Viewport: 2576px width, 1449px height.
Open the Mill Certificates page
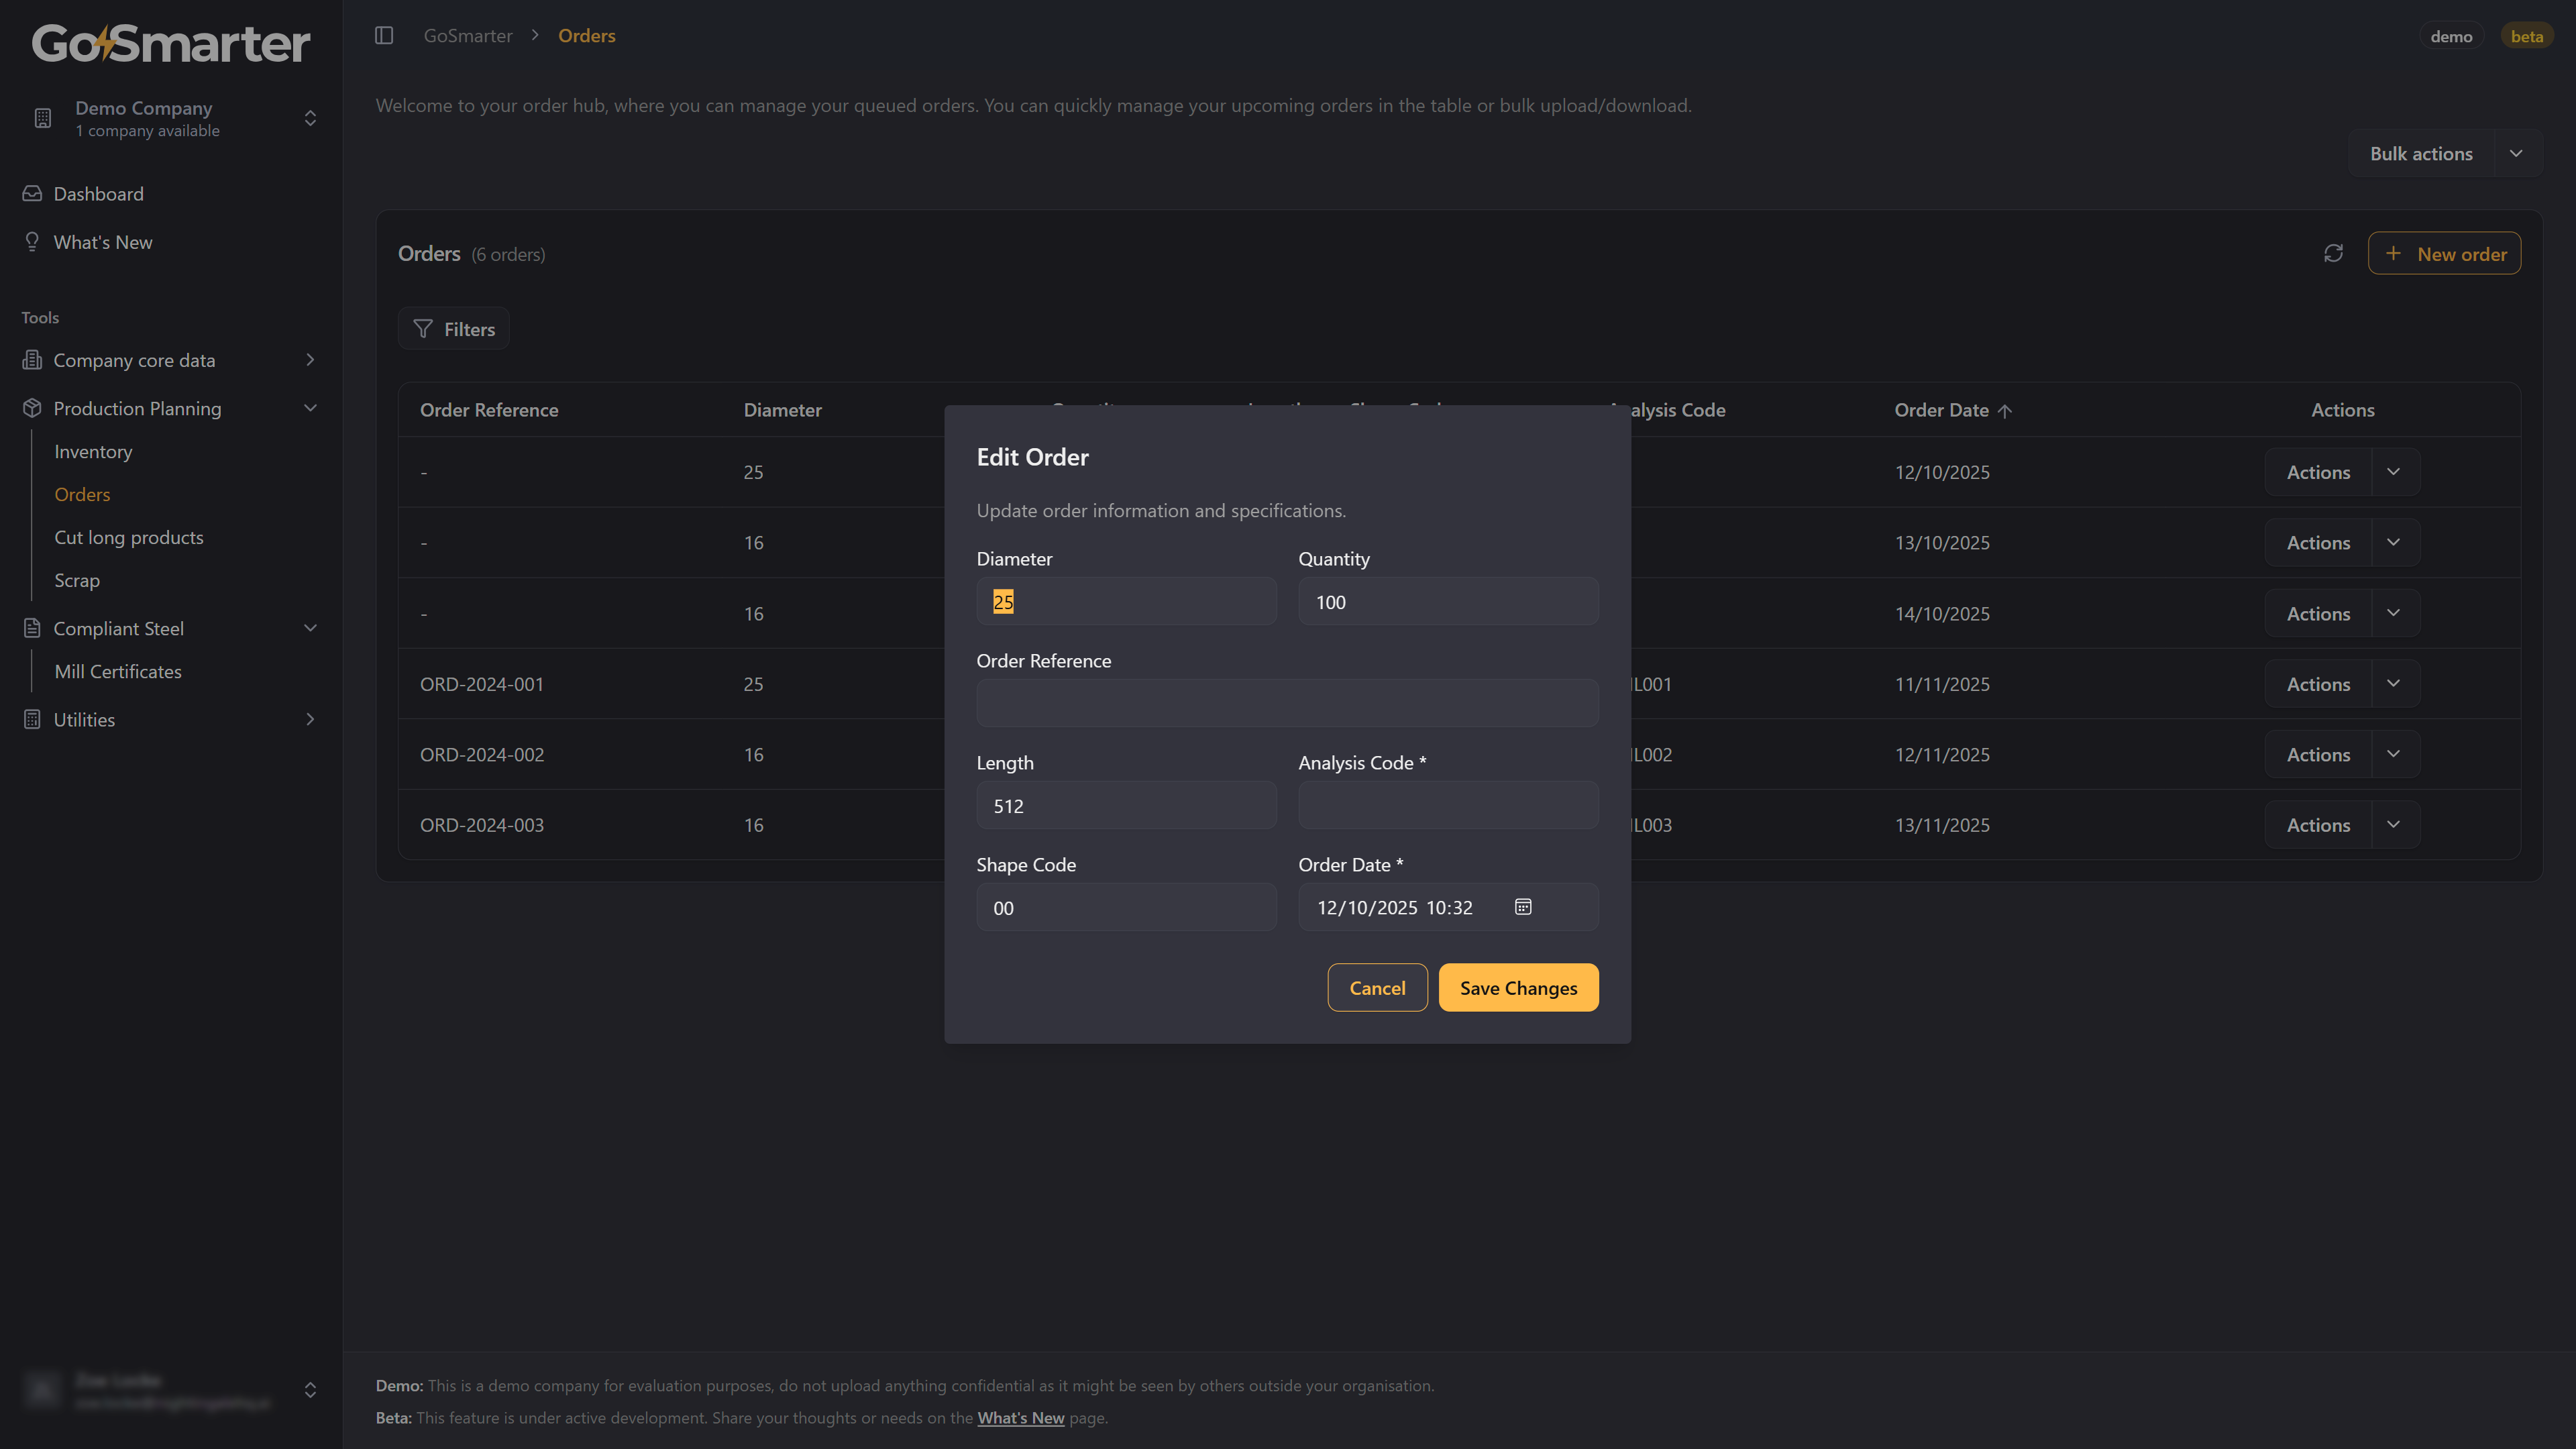click(x=118, y=672)
